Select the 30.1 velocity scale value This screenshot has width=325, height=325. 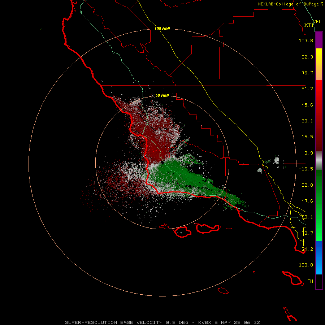click(307, 121)
